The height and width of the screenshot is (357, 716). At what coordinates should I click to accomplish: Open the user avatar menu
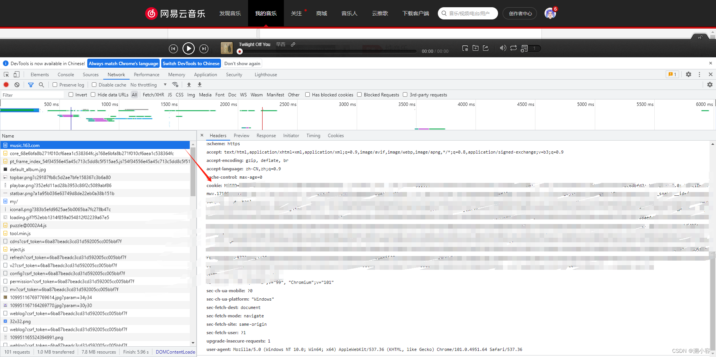550,13
